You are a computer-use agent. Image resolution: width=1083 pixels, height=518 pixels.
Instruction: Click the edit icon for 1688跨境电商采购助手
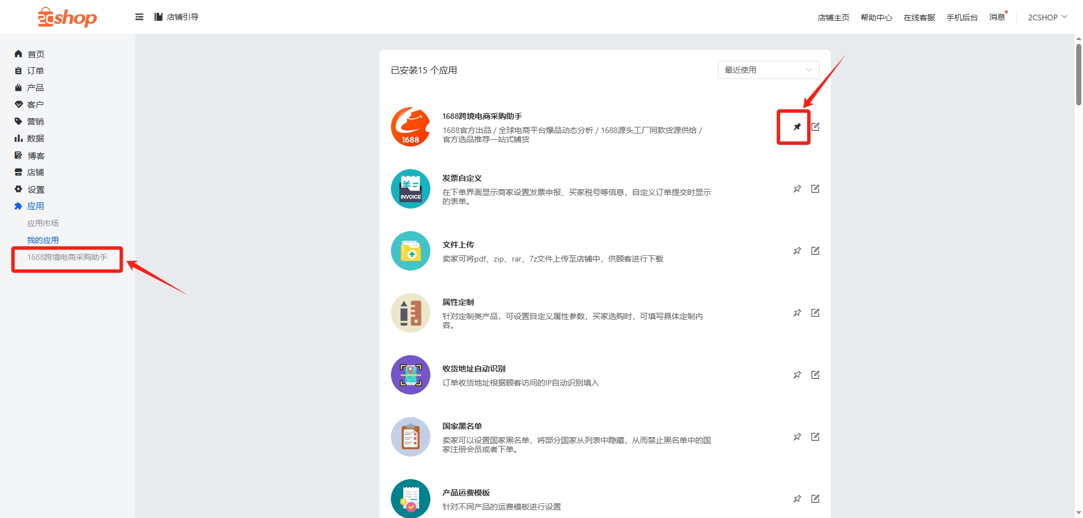(x=815, y=127)
